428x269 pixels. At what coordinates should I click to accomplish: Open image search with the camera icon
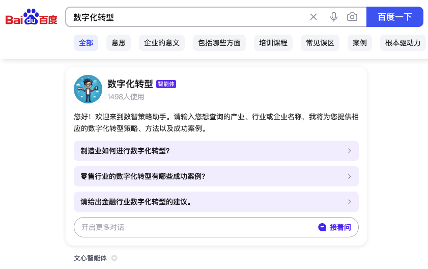pos(352,17)
